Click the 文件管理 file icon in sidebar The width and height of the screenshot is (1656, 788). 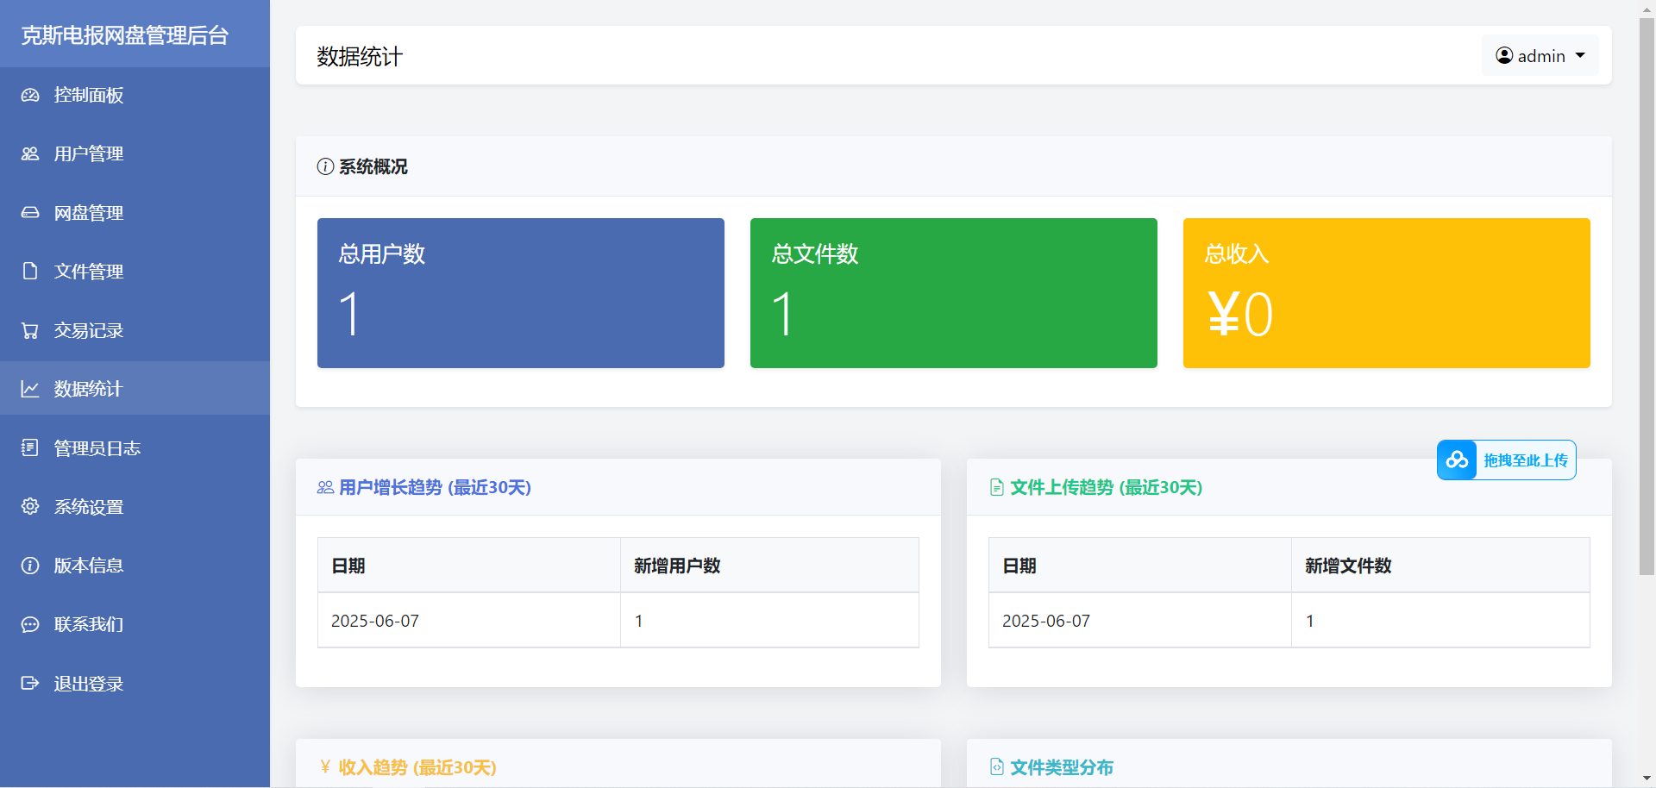click(30, 271)
